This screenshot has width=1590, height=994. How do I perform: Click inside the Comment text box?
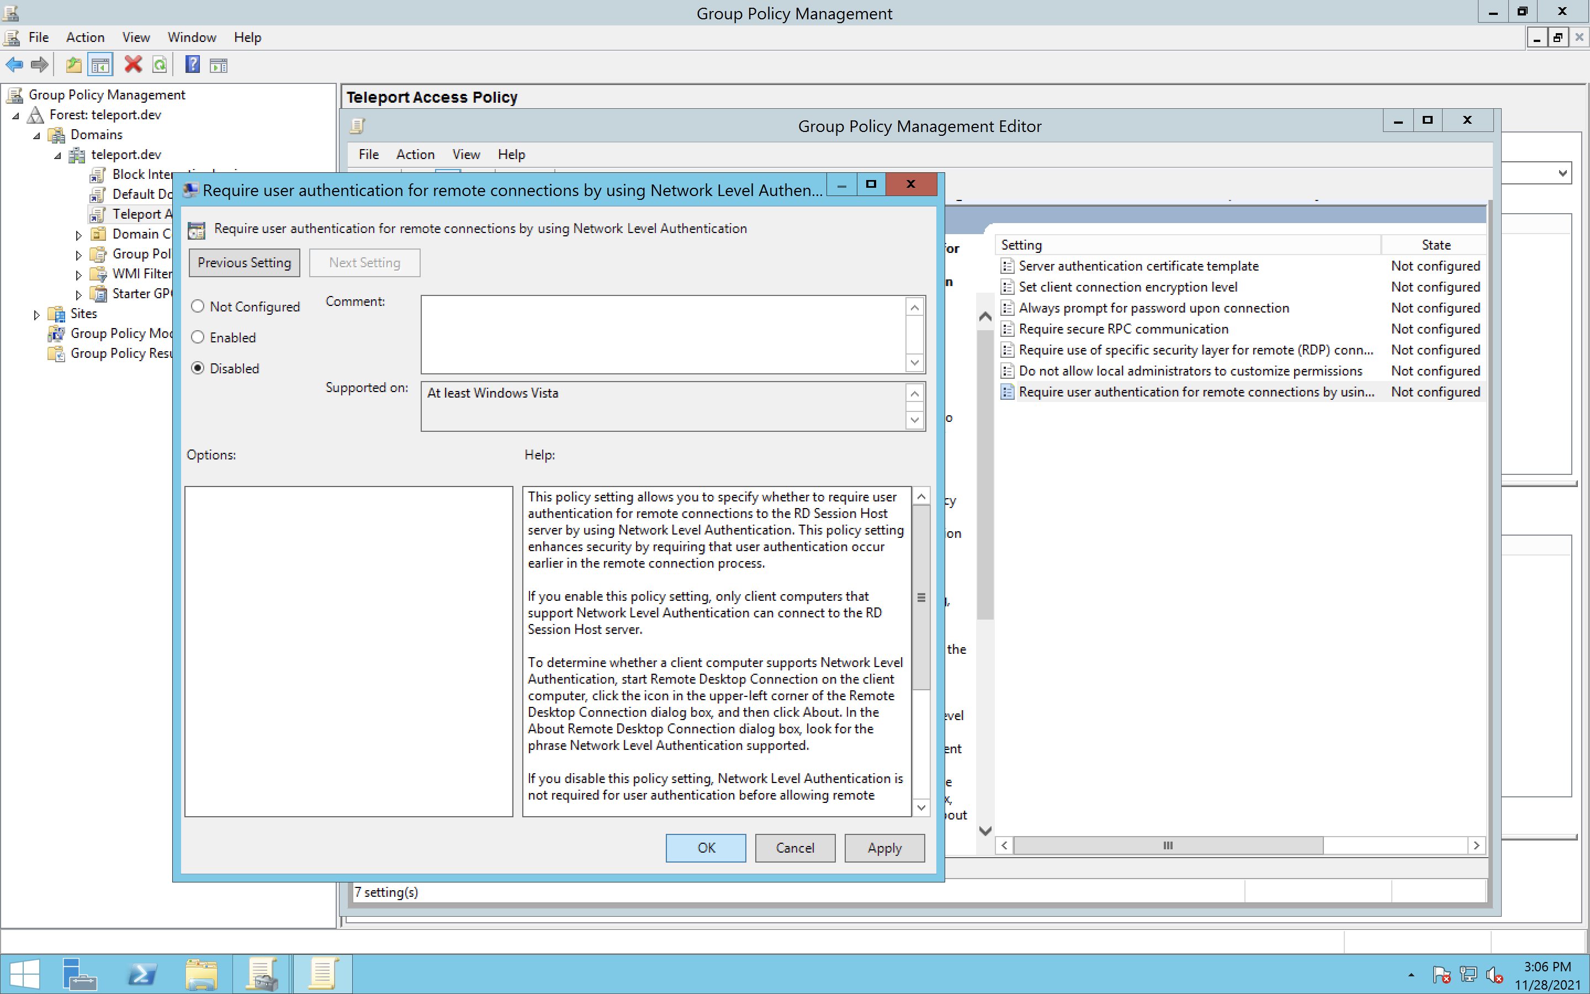(662, 334)
